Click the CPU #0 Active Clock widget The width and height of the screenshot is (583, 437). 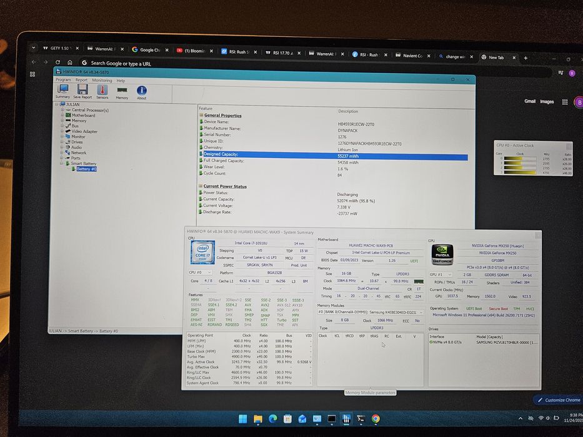(x=533, y=157)
